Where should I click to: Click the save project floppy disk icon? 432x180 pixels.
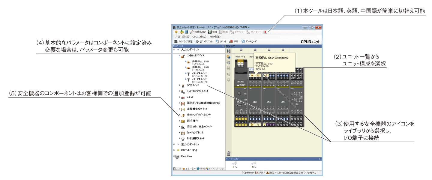pyautogui.click(x=186, y=32)
